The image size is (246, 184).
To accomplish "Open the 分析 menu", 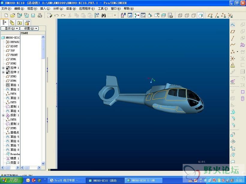I will [58, 9].
